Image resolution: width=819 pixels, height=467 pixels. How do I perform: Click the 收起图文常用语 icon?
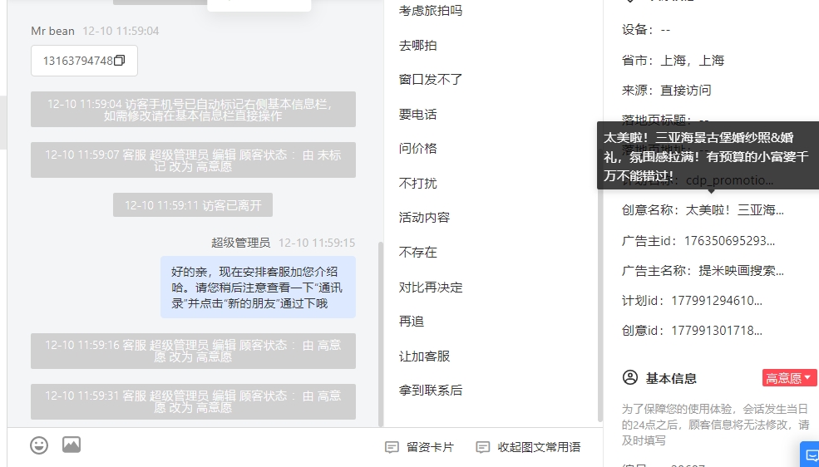coord(482,447)
